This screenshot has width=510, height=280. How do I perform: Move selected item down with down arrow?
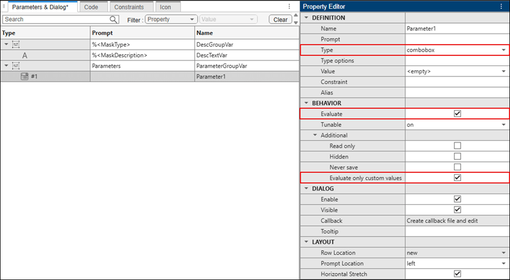click(296, 23)
